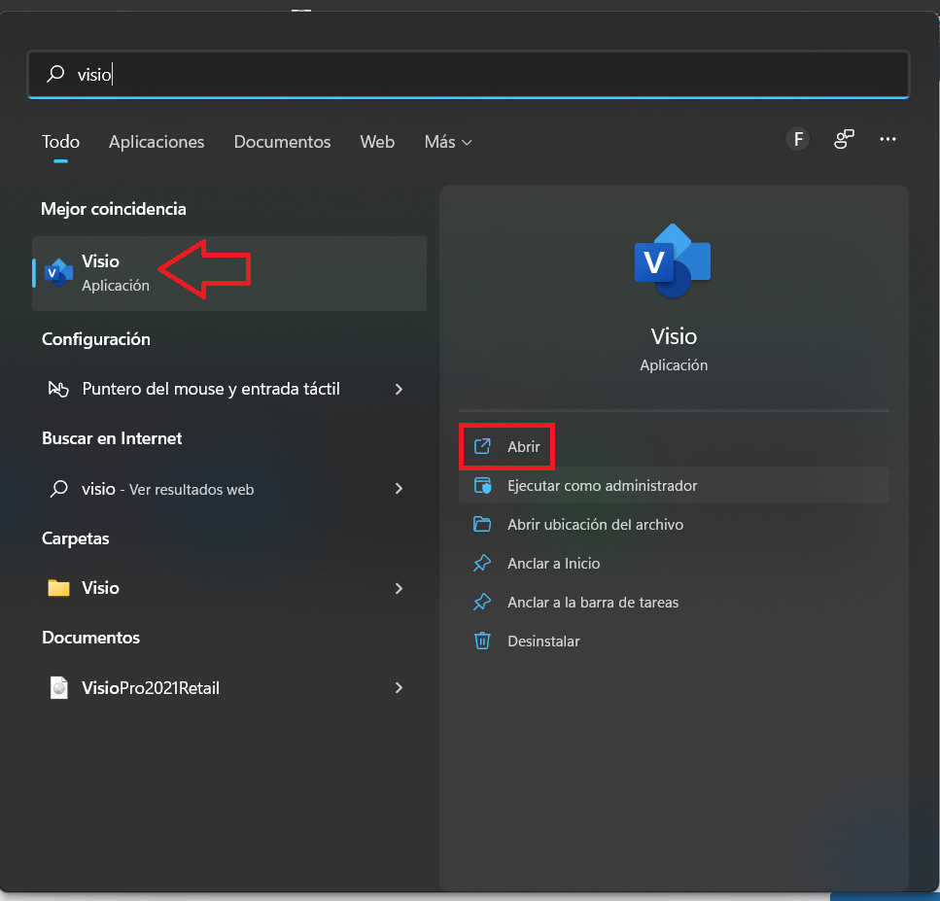The width and height of the screenshot is (940, 901).
Task: Open the three-dots more options menu
Action: (888, 140)
